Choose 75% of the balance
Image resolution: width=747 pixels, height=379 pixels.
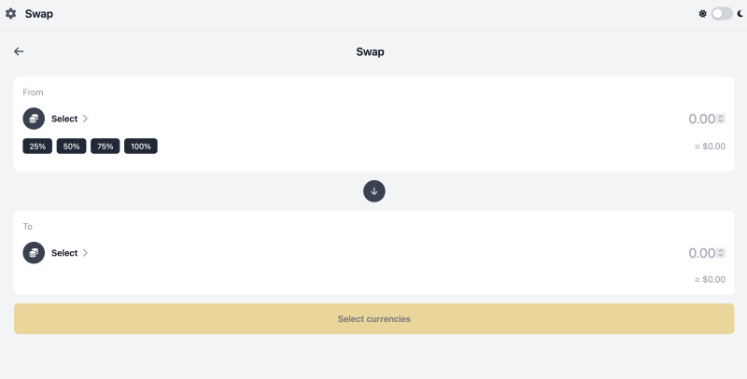coord(105,147)
